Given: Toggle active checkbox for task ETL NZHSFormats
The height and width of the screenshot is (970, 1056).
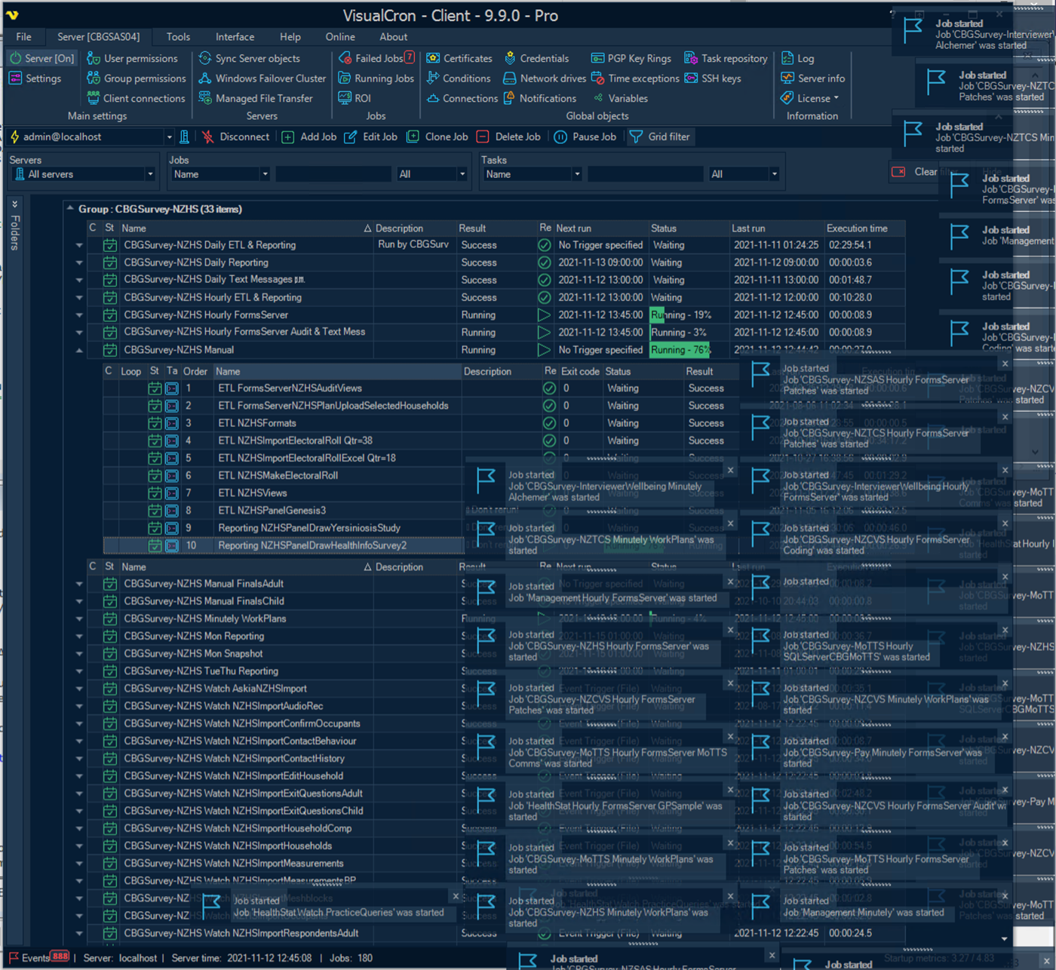Looking at the screenshot, I should (x=155, y=423).
